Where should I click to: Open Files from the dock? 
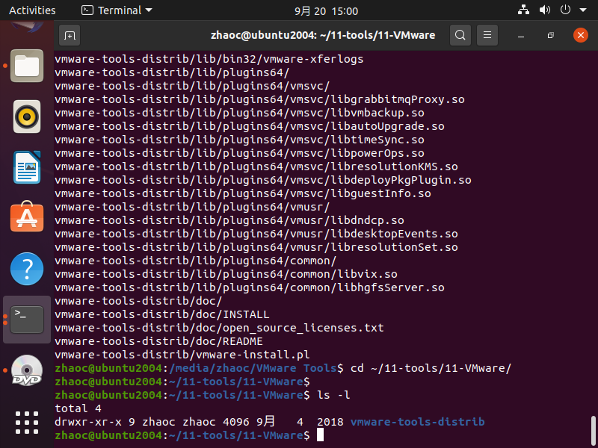(27, 66)
